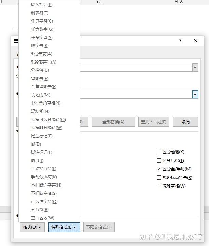This screenshot has width=209, height=246.
Task: Select 无宽非分隔符(W) entry
Action: (x=46, y=128)
